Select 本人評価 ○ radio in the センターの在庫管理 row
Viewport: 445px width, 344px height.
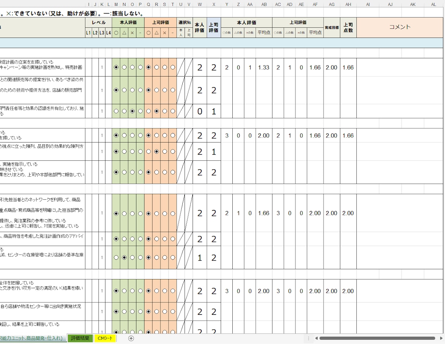coord(116,257)
